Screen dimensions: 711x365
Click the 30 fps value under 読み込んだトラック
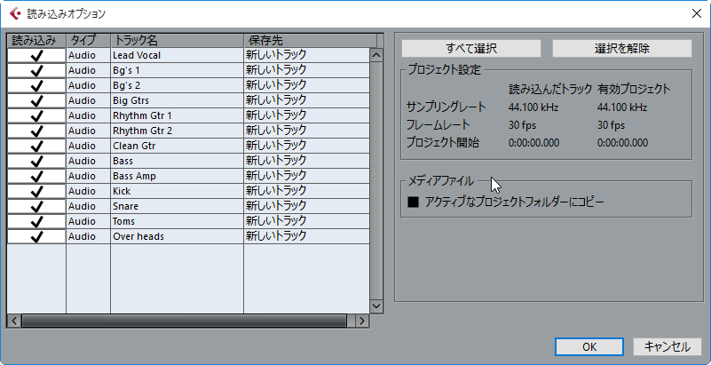point(522,125)
